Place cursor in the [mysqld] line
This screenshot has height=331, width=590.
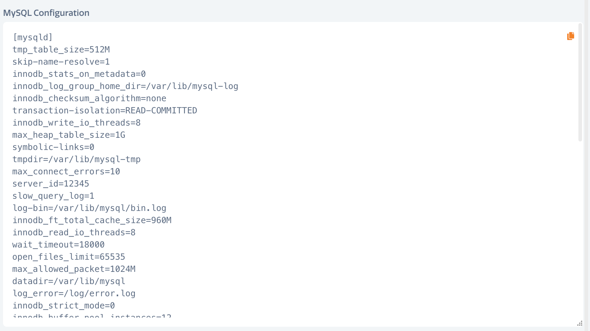point(33,37)
